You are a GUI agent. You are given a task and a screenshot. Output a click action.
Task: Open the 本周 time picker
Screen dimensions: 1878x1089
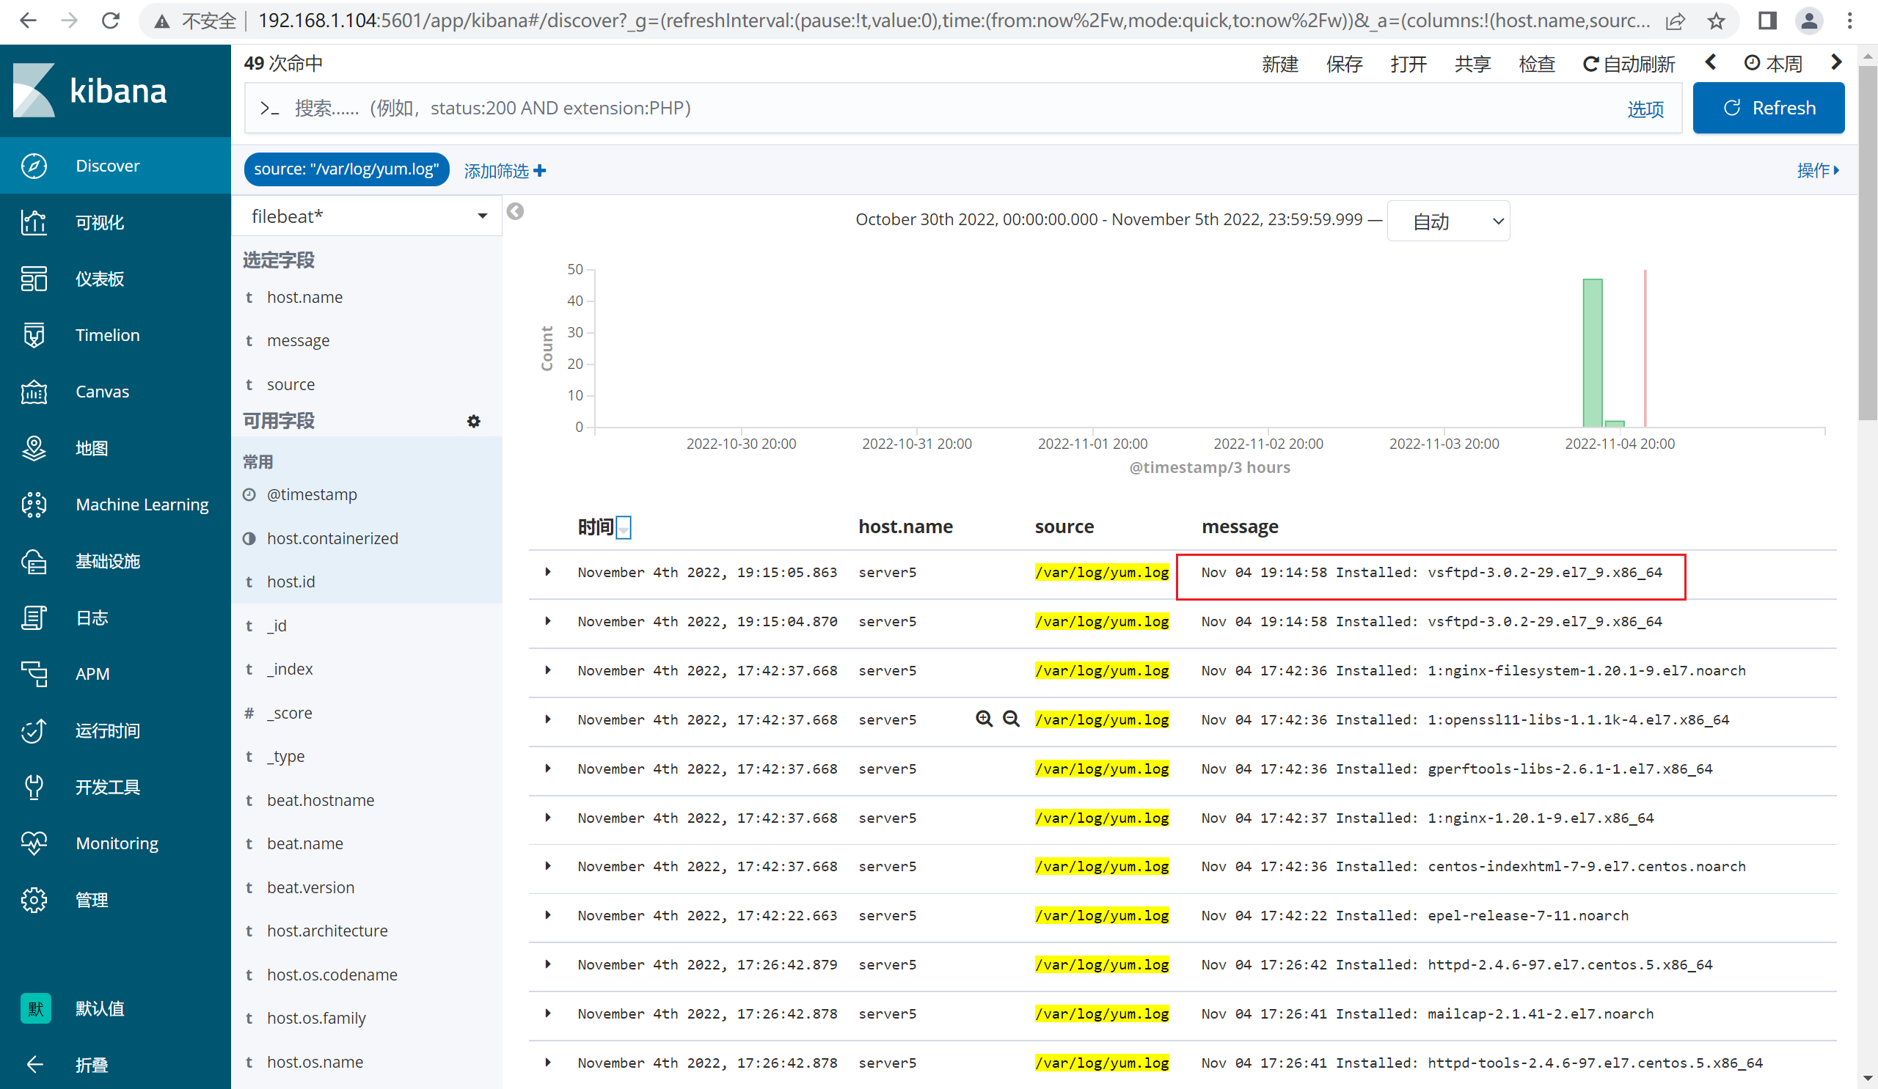[x=1774, y=64]
